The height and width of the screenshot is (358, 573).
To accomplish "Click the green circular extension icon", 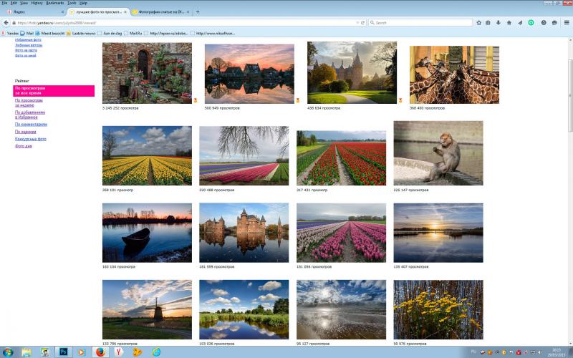I will pyautogui.click(x=531, y=23).
